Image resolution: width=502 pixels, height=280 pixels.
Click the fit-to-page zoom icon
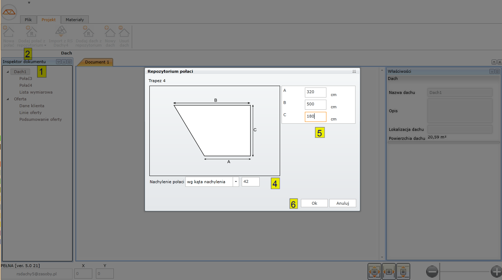(x=375, y=271)
